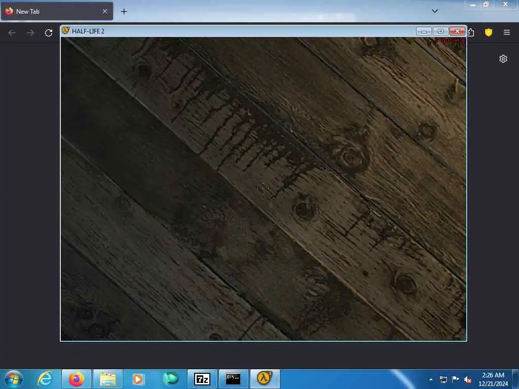Show hidden system tray icons
The image size is (519, 389).
pyautogui.click(x=431, y=379)
